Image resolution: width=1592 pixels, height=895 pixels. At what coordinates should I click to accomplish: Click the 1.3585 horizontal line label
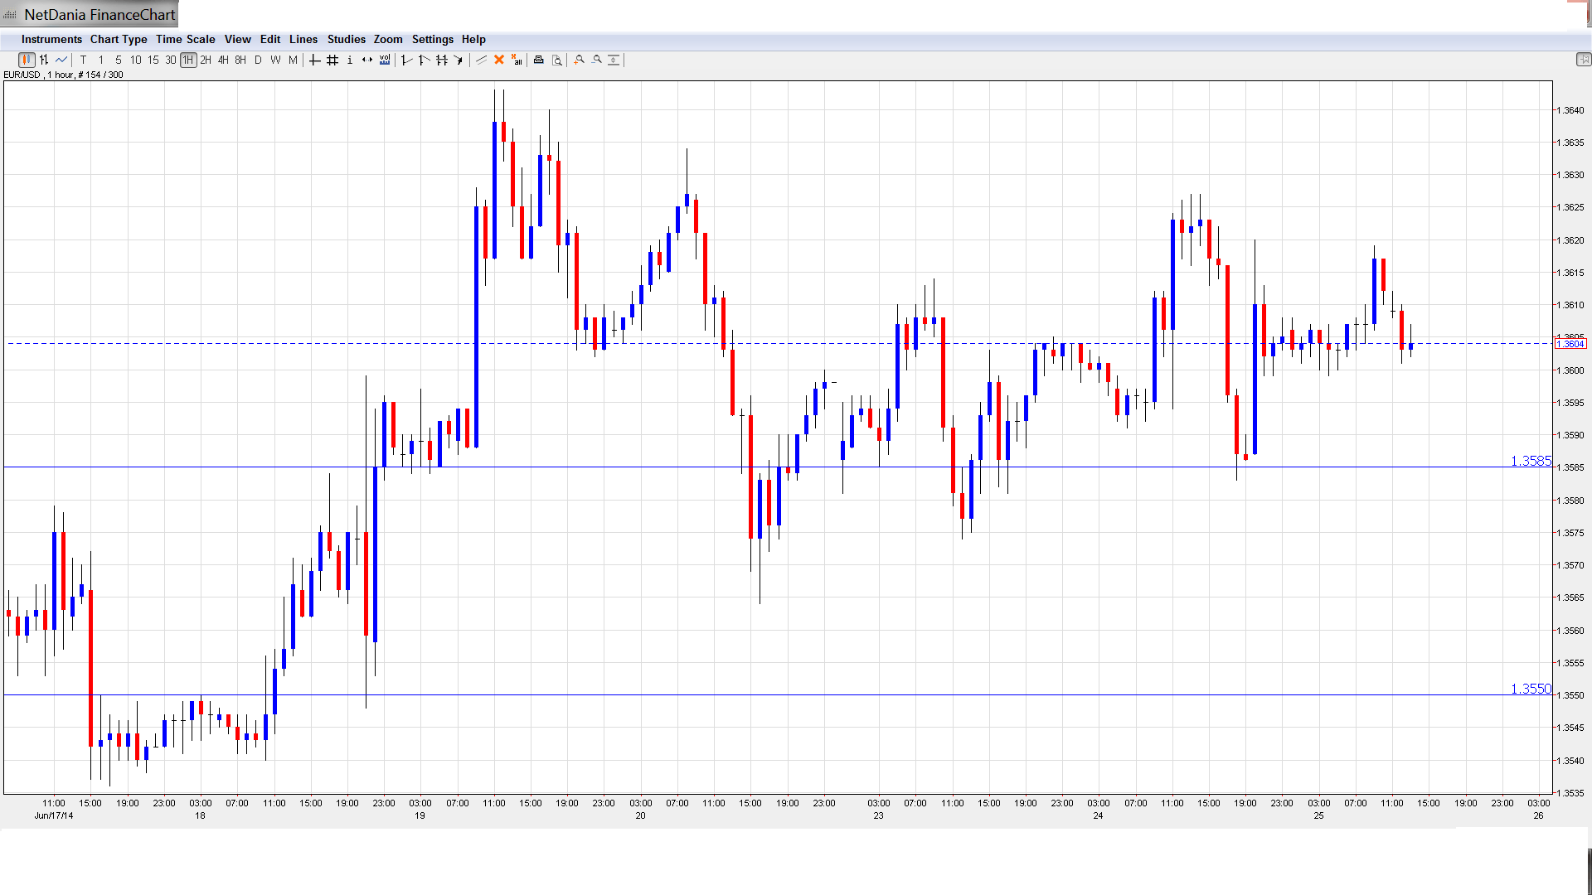[1530, 461]
